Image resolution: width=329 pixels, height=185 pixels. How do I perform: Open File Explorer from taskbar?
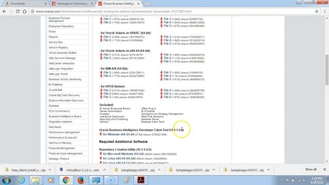pyautogui.click(x=35, y=180)
